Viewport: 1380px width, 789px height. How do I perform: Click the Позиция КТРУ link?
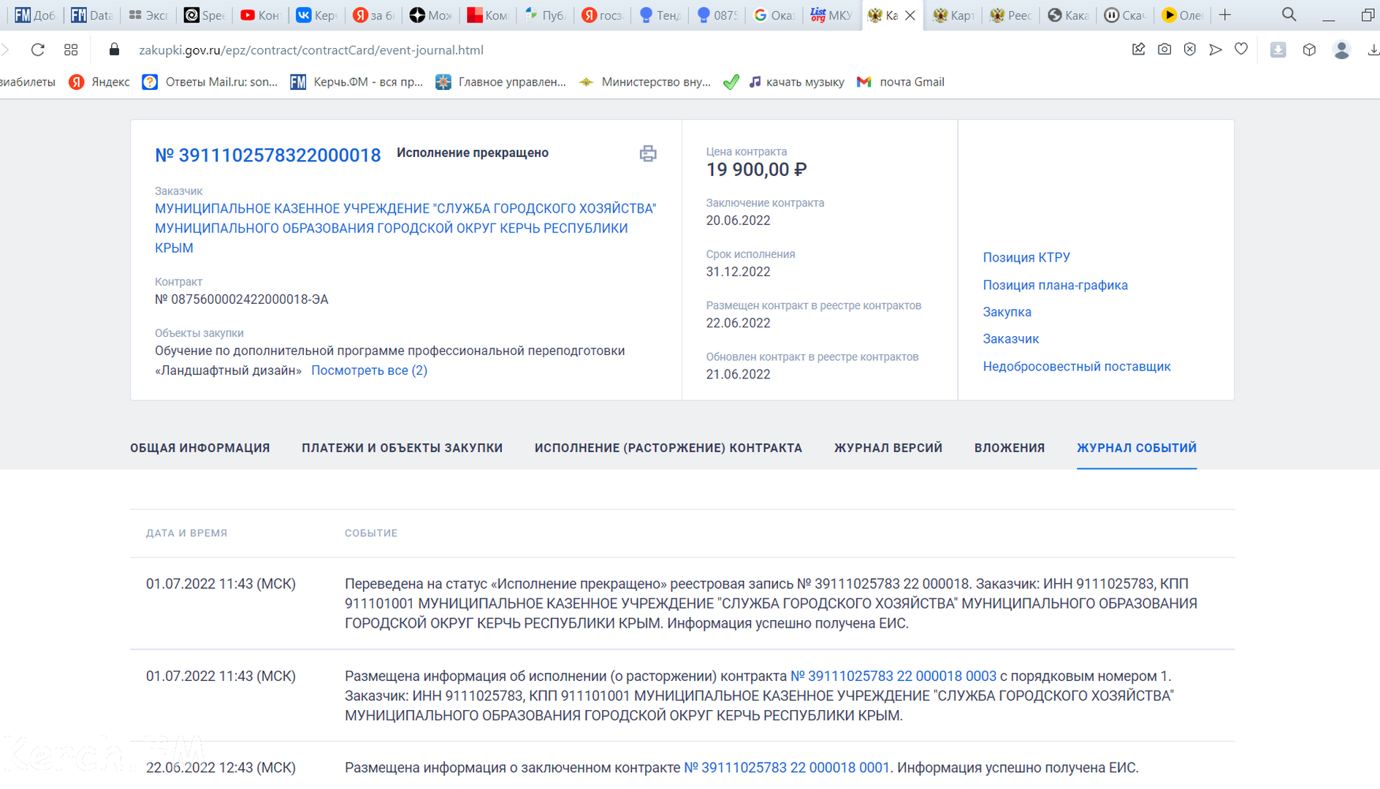click(1026, 257)
